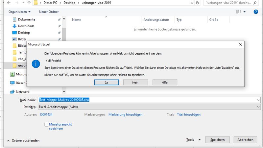Click the Excel icon beside Microsoft entry
Screen dimensions: 263x148
click(x=12, y=74)
